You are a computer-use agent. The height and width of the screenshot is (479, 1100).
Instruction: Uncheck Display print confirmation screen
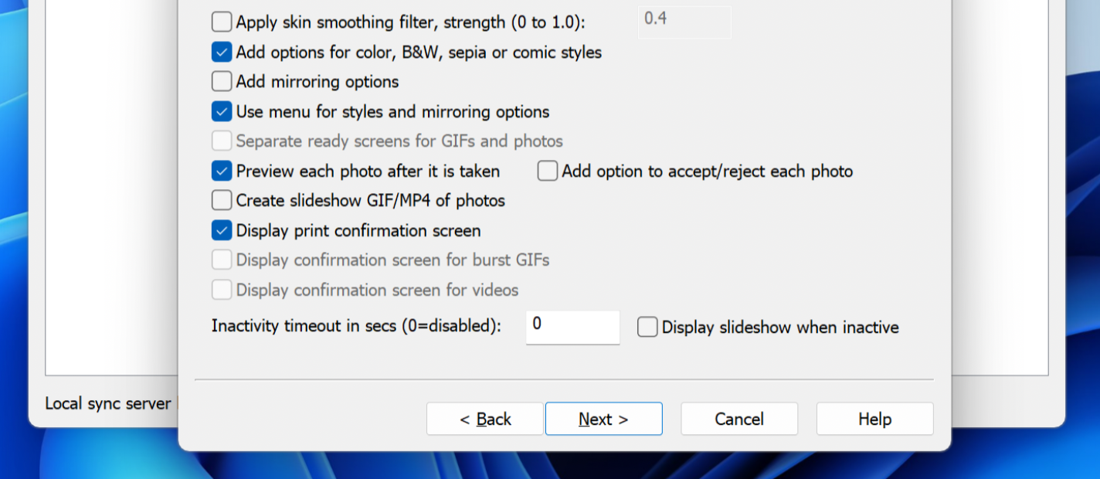pyautogui.click(x=222, y=230)
